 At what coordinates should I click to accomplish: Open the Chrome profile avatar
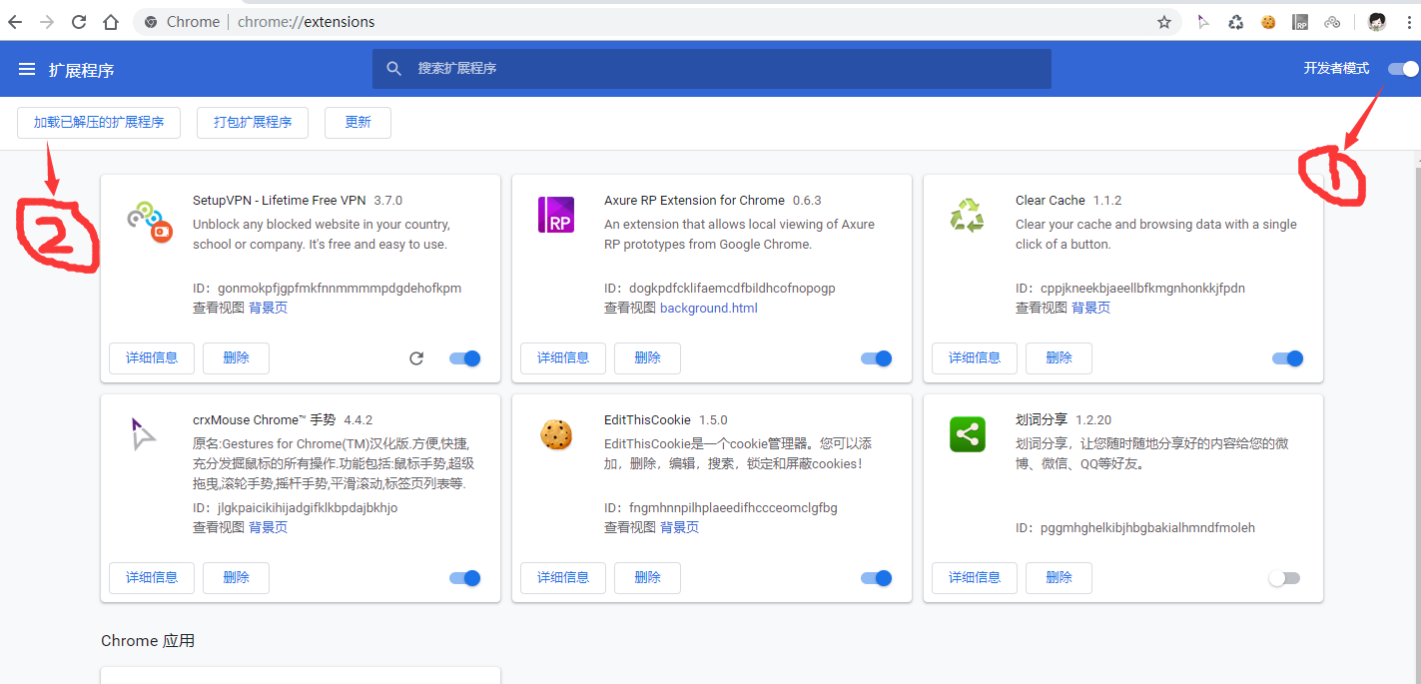point(1377,22)
